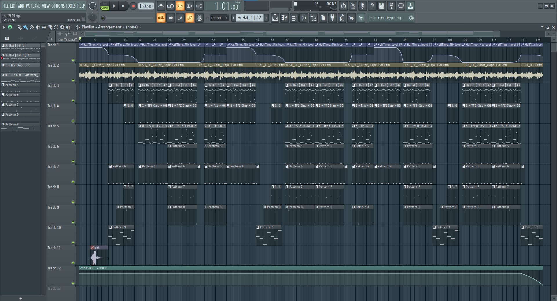
Task: Toggle overdub recording mode
Action: click(190, 6)
